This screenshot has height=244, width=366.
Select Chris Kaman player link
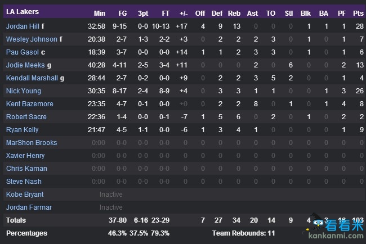point(26,169)
